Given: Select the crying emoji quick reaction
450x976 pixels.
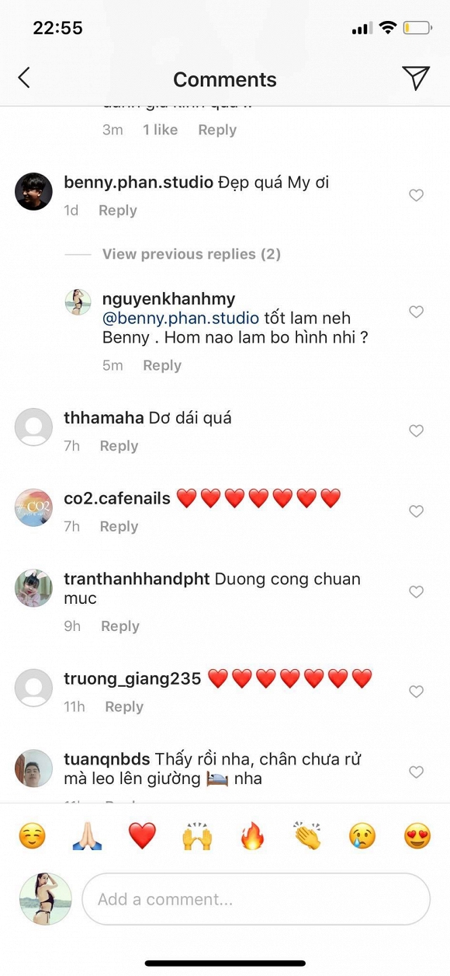Looking at the screenshot, I should pos(362,833).
